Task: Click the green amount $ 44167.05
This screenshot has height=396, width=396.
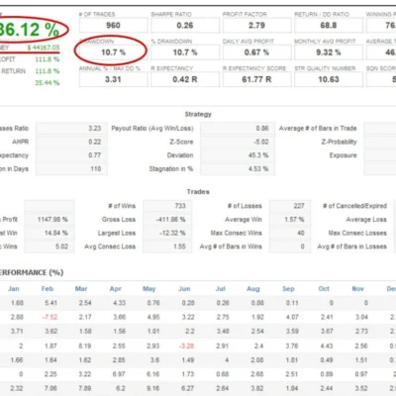Action: 44,48
